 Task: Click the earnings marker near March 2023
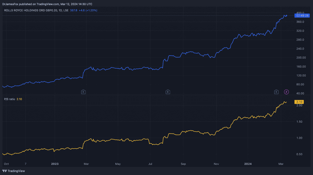pyautogui.click(x=83, y=92)
